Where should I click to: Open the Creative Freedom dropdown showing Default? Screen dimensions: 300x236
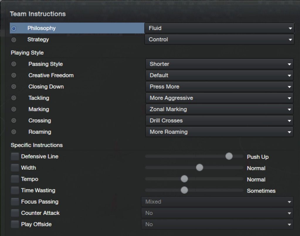point(219,75)
